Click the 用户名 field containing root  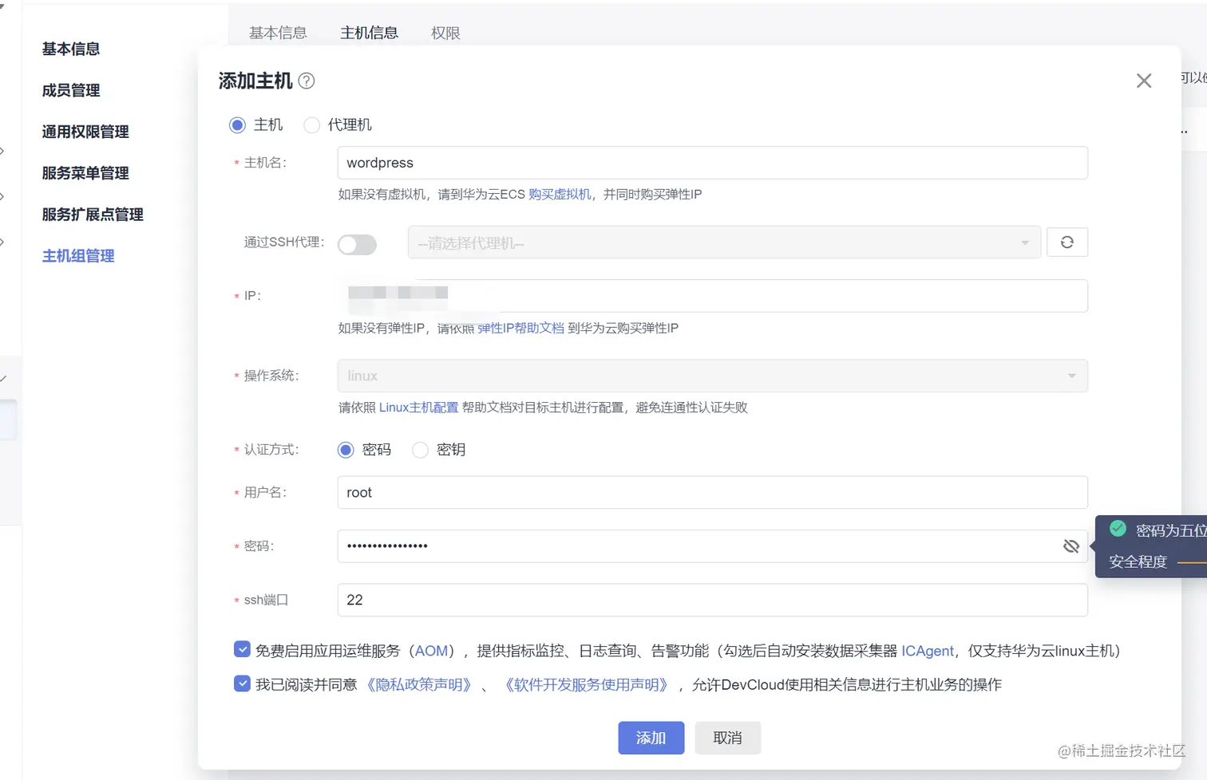coord(713,493)
